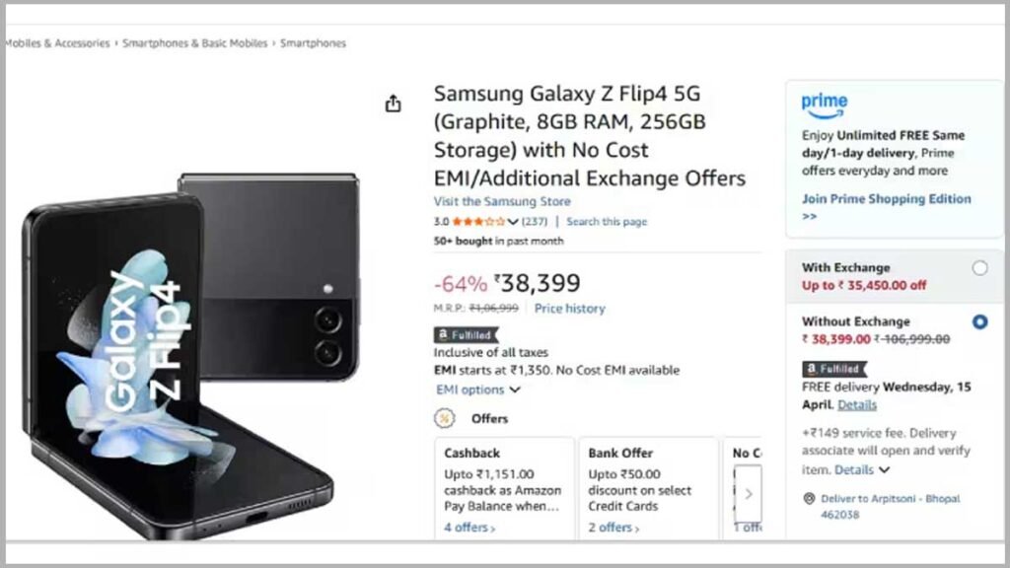The image size is (1010, 568).
Task: Click the next arrow in offers carousel
Action: [749, 493]
